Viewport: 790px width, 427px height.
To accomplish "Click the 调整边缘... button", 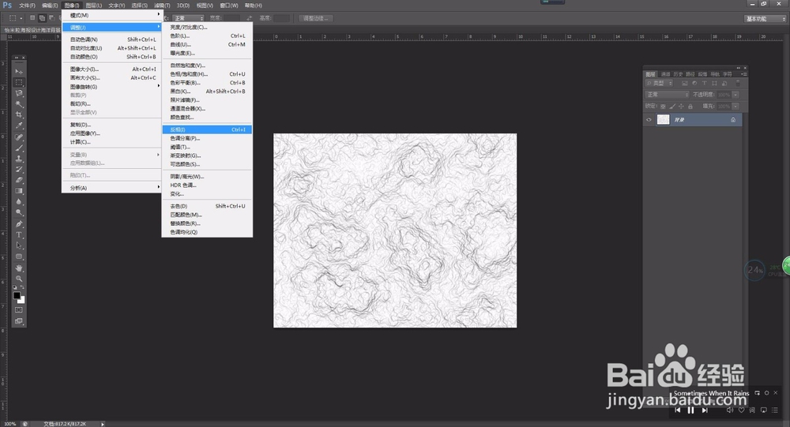I will [316, 19].
